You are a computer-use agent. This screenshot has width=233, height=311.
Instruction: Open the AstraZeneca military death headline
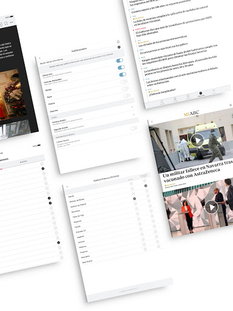[197, 172]
